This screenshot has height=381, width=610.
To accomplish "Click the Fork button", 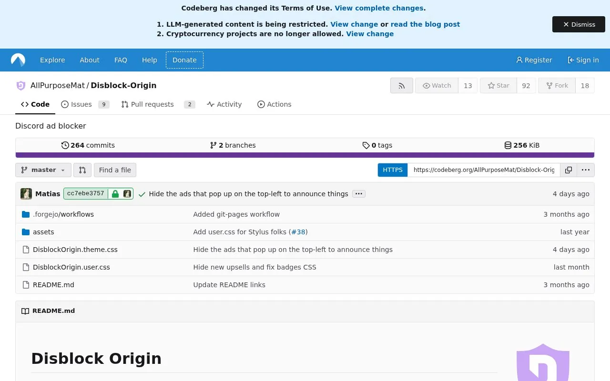I will point(557,86).
